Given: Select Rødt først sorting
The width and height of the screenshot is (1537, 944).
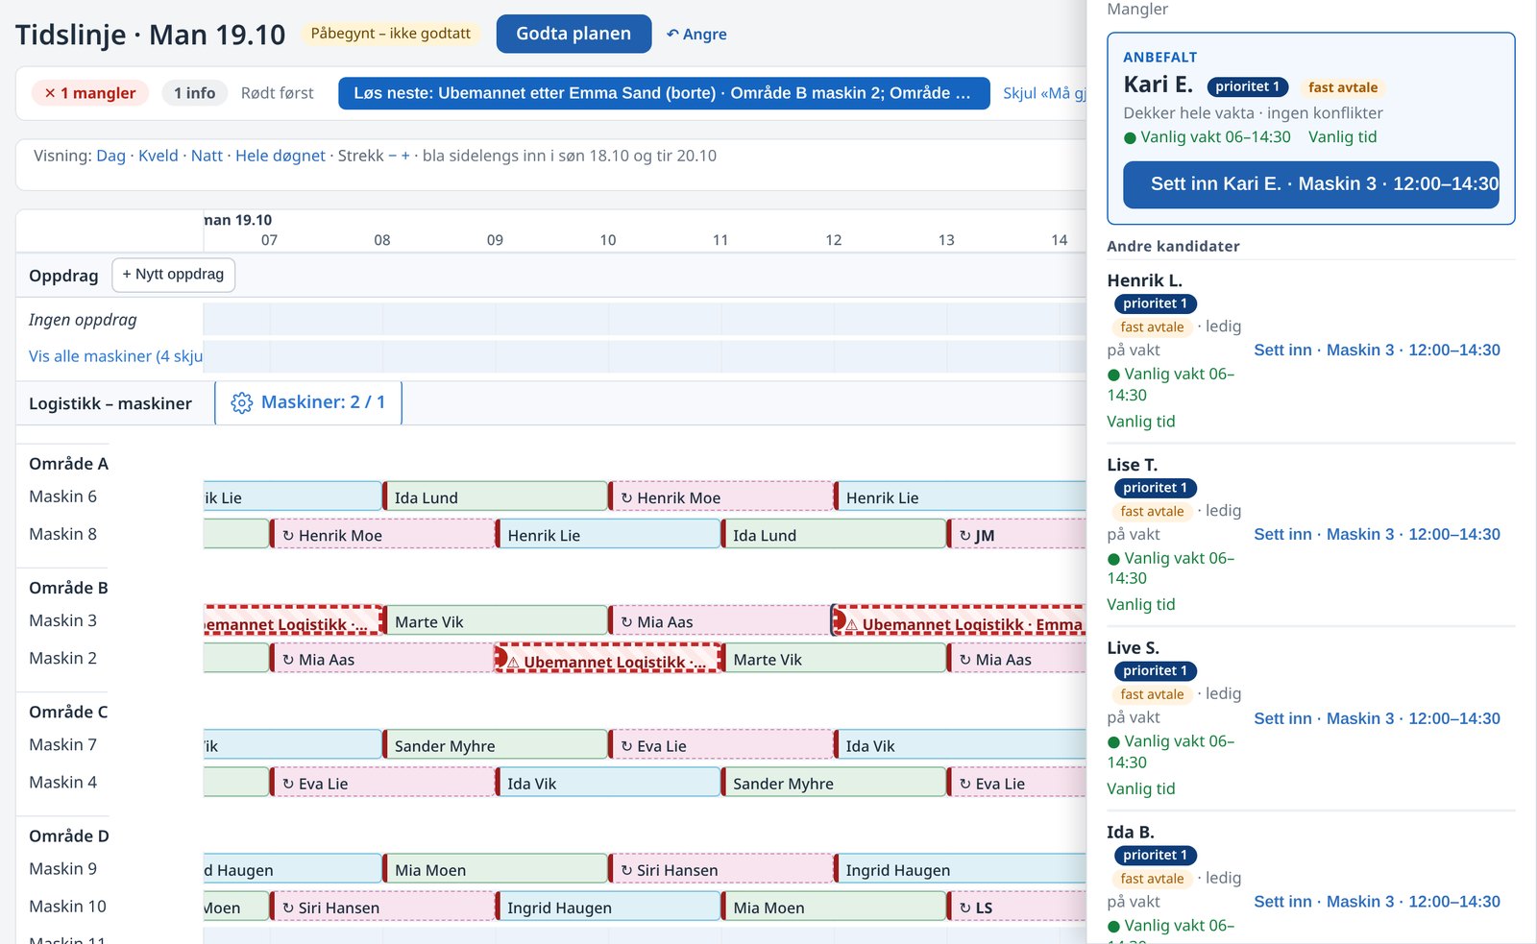Looking at the screenshot, I should tap(277, 93).
